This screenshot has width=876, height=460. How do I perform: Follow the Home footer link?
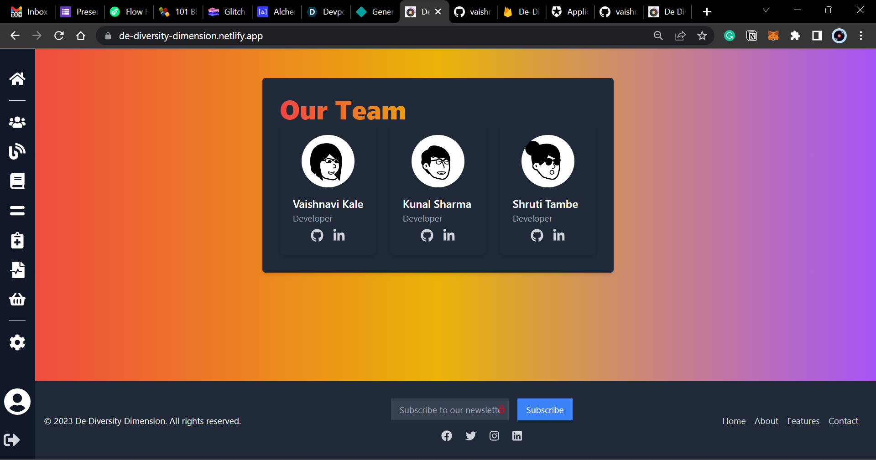click(x=734, y=421)
